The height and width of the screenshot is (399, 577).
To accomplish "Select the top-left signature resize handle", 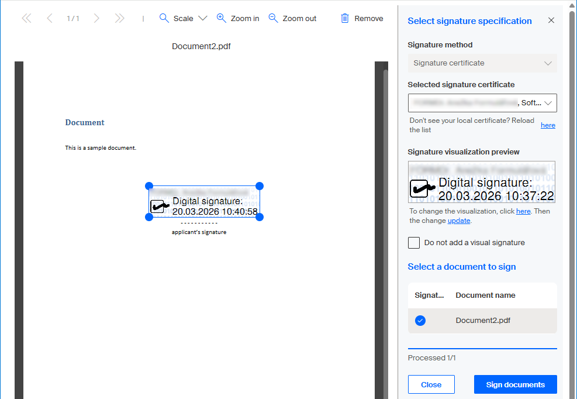I will click(x=149, y=186).
